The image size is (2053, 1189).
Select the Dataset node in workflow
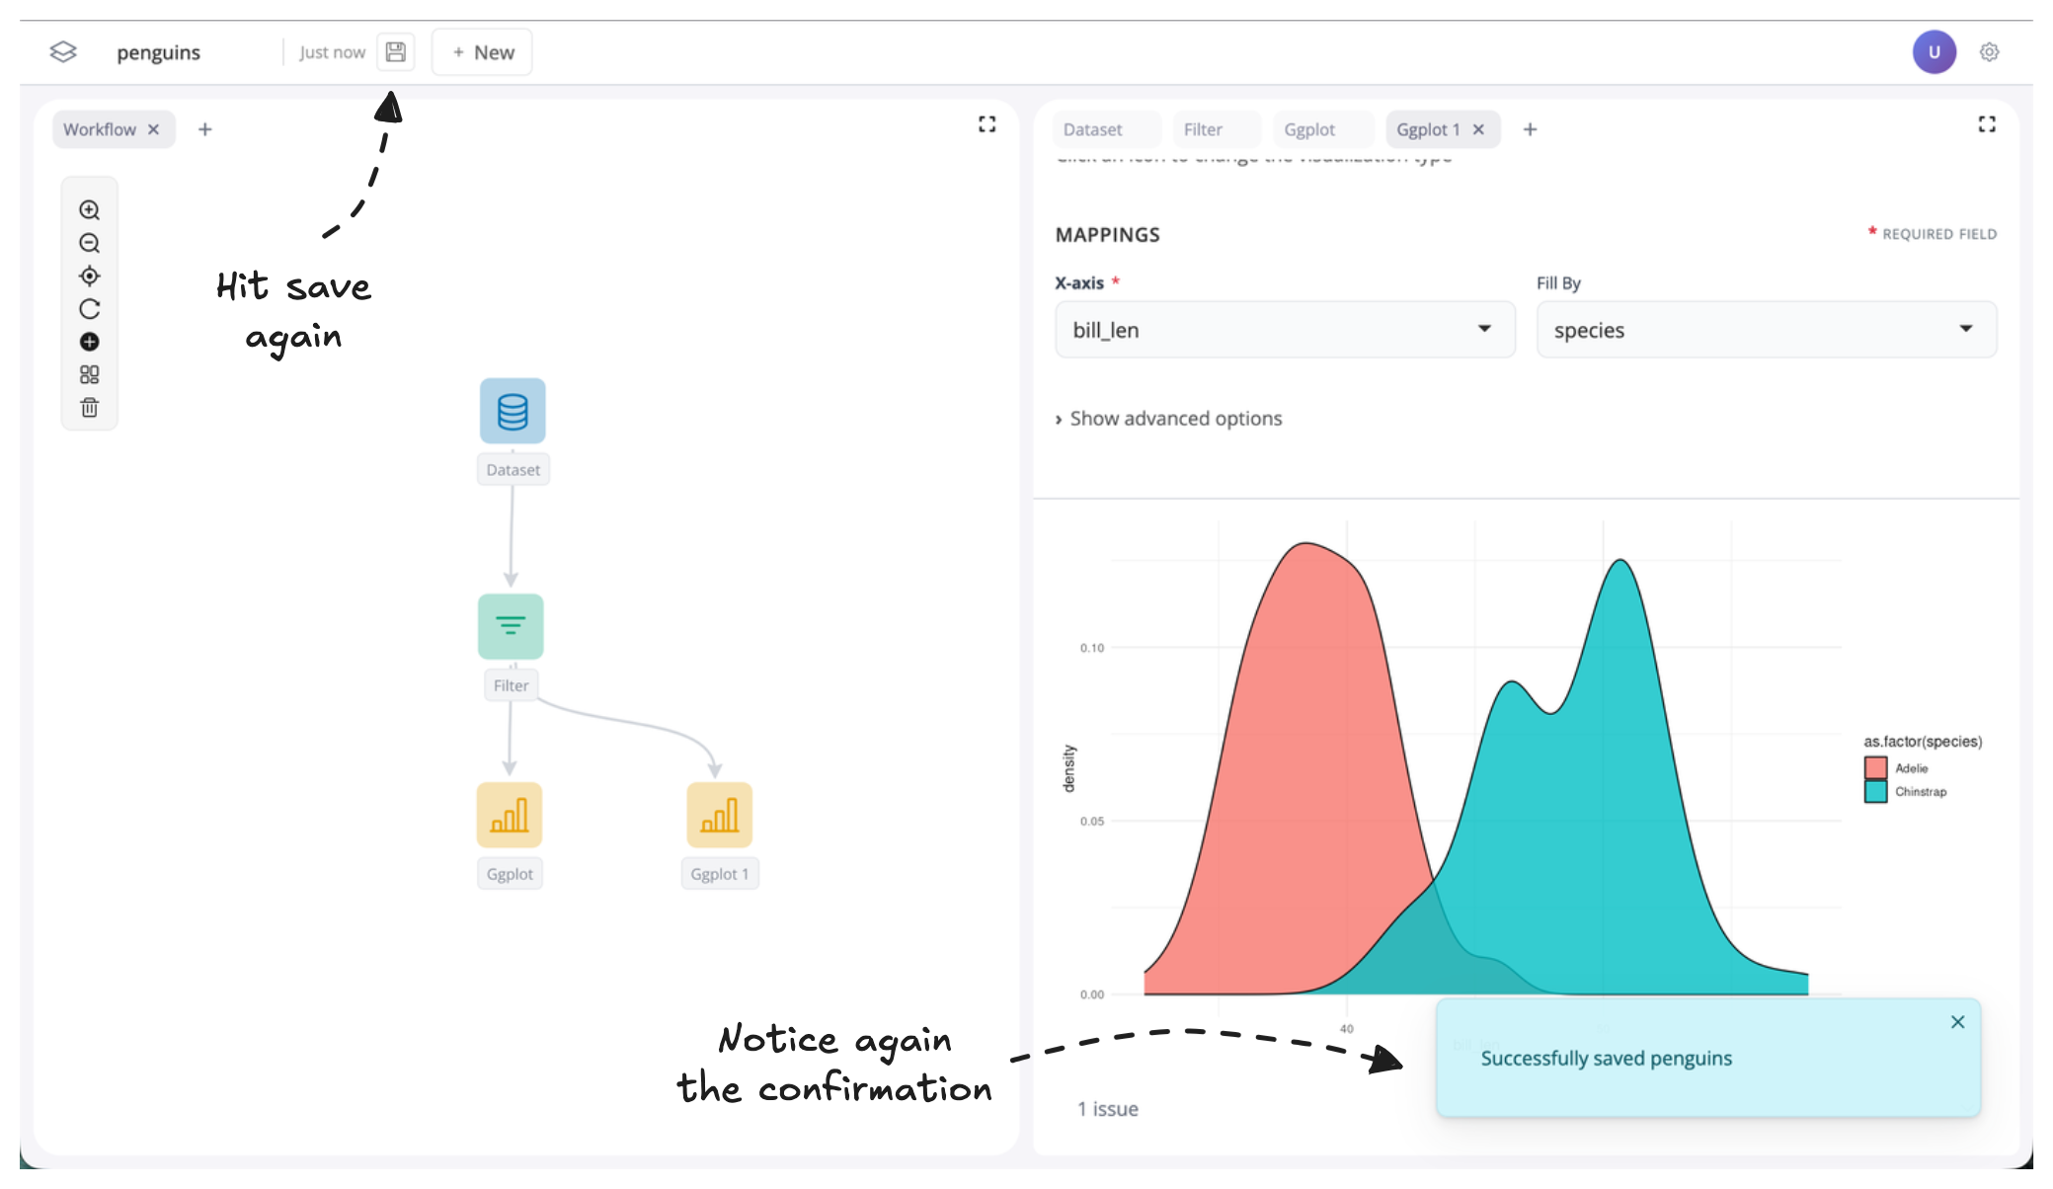(x=513, y=411)
